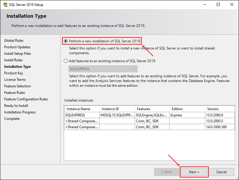Screen dimensions: 239x180
Task: Click Conn, BC, SDK in 15.0.2000.5 row
Action: pyautogui.click(x=152, y=121)
